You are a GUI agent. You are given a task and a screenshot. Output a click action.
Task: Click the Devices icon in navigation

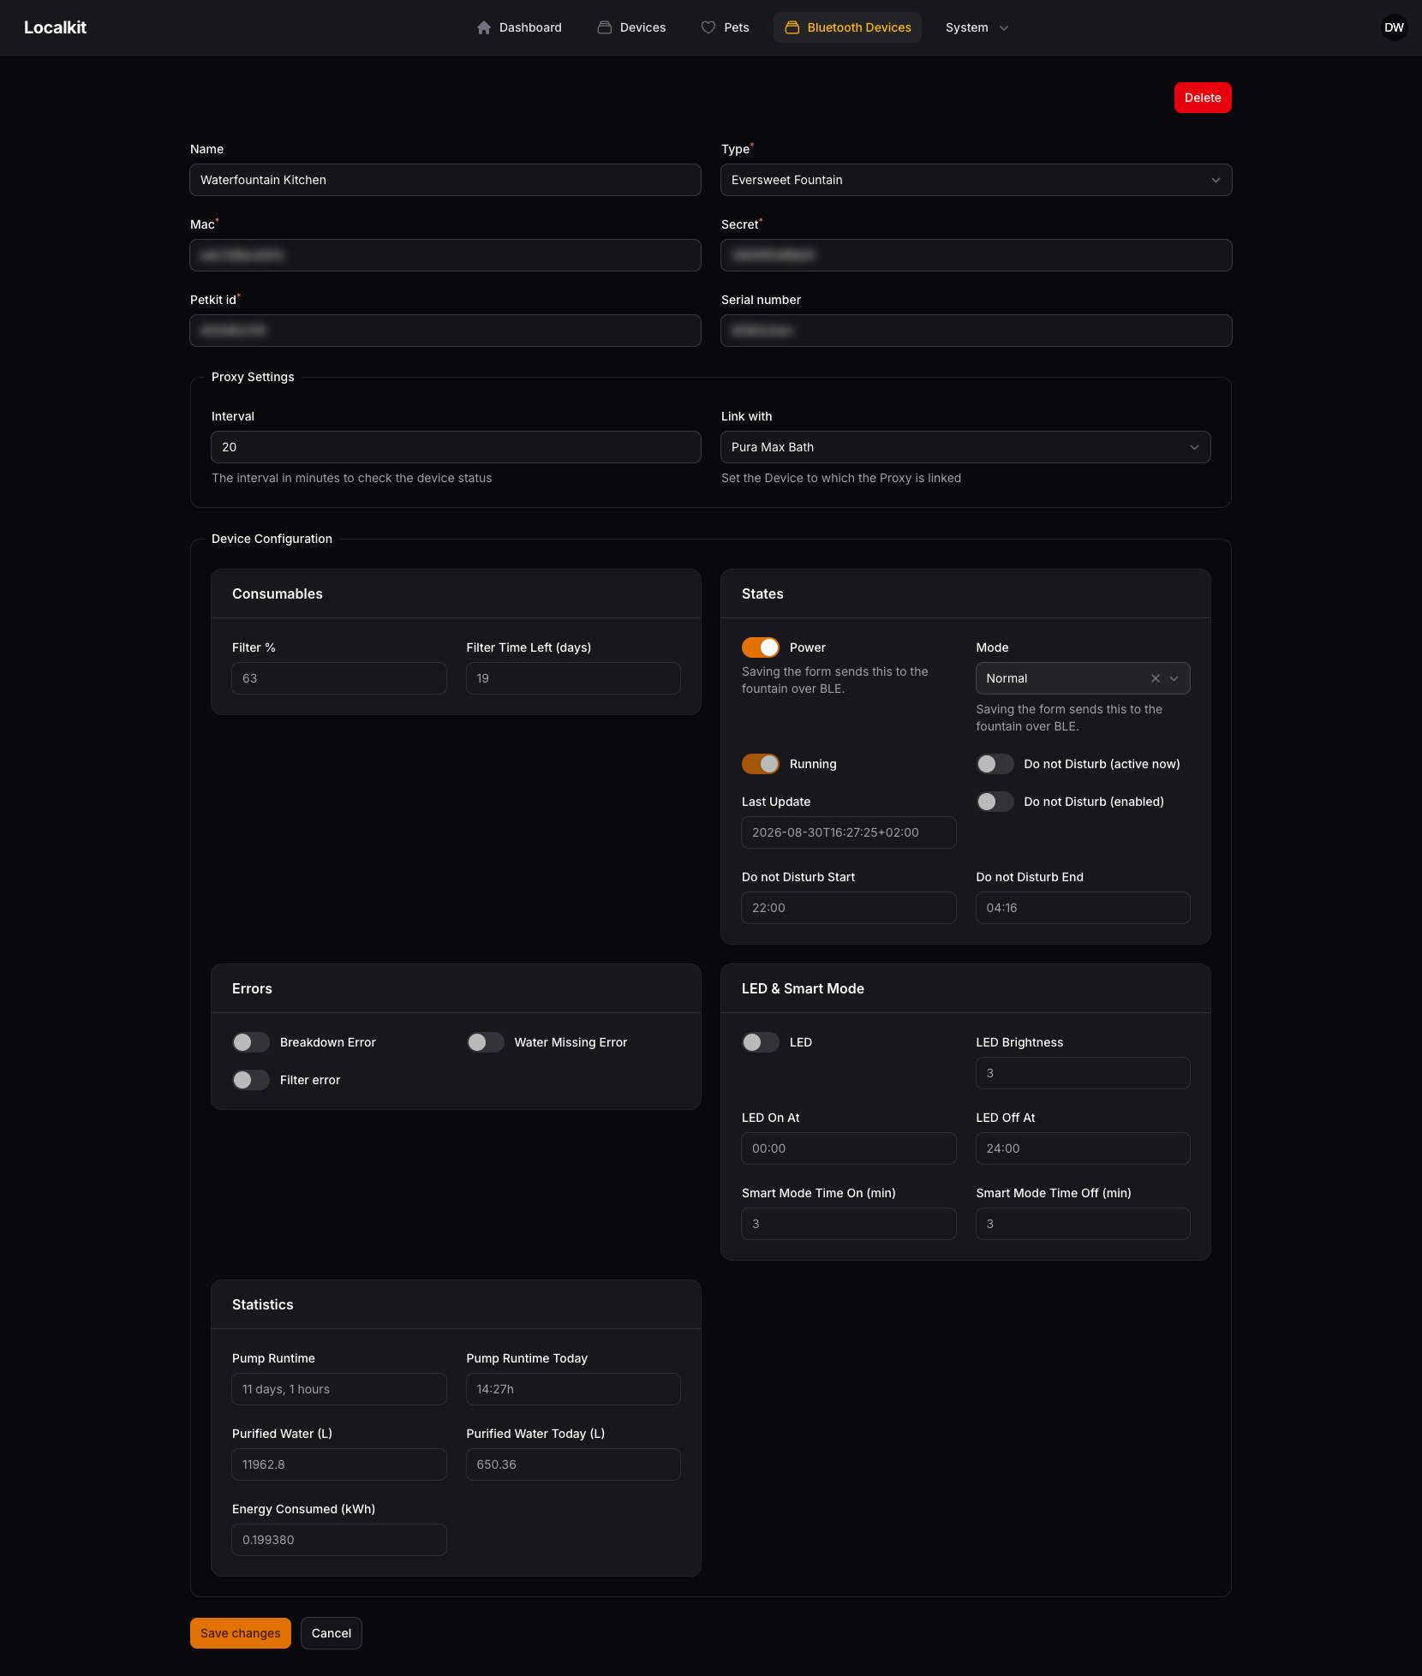605,27
